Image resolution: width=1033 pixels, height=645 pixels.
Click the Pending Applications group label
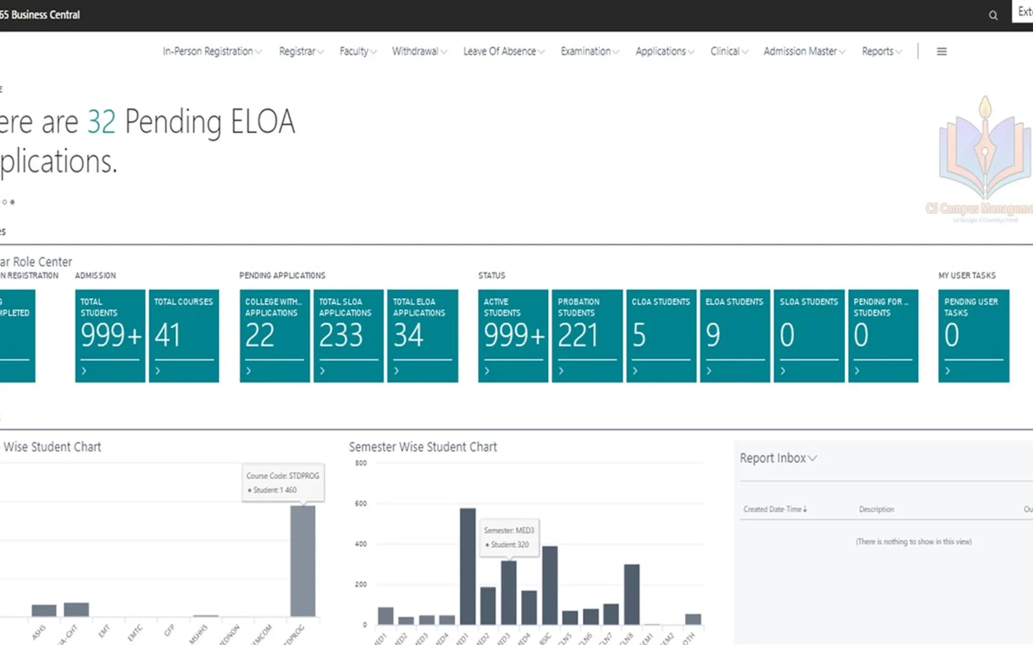coord(282,275)
